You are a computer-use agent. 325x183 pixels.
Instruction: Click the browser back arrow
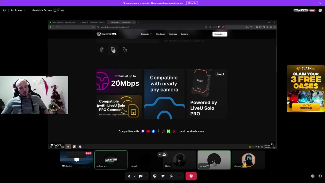pyautogui.click(x=50, y=27)
